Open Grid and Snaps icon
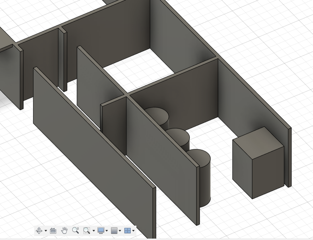 coord(114,231)
